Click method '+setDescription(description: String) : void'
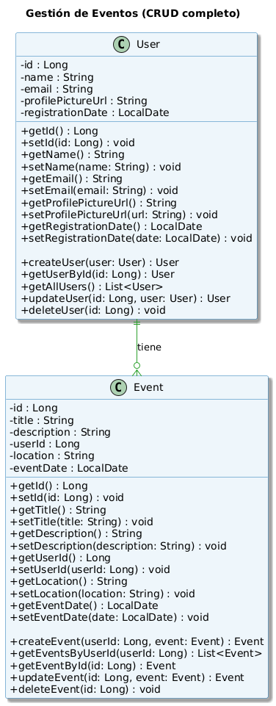276x706 pixels. click(x=118, y=546)
